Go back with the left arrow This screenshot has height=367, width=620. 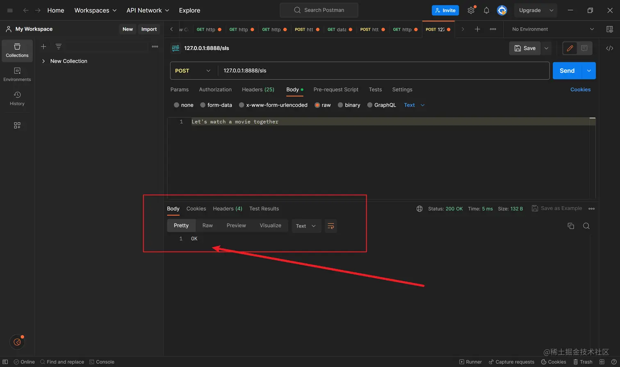[26, 10]
